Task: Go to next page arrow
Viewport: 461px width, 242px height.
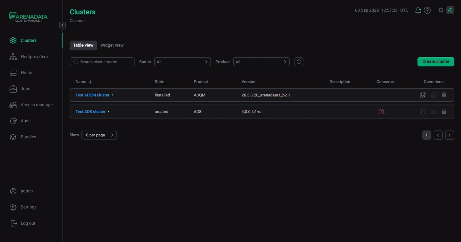Action: click(449, 135)
